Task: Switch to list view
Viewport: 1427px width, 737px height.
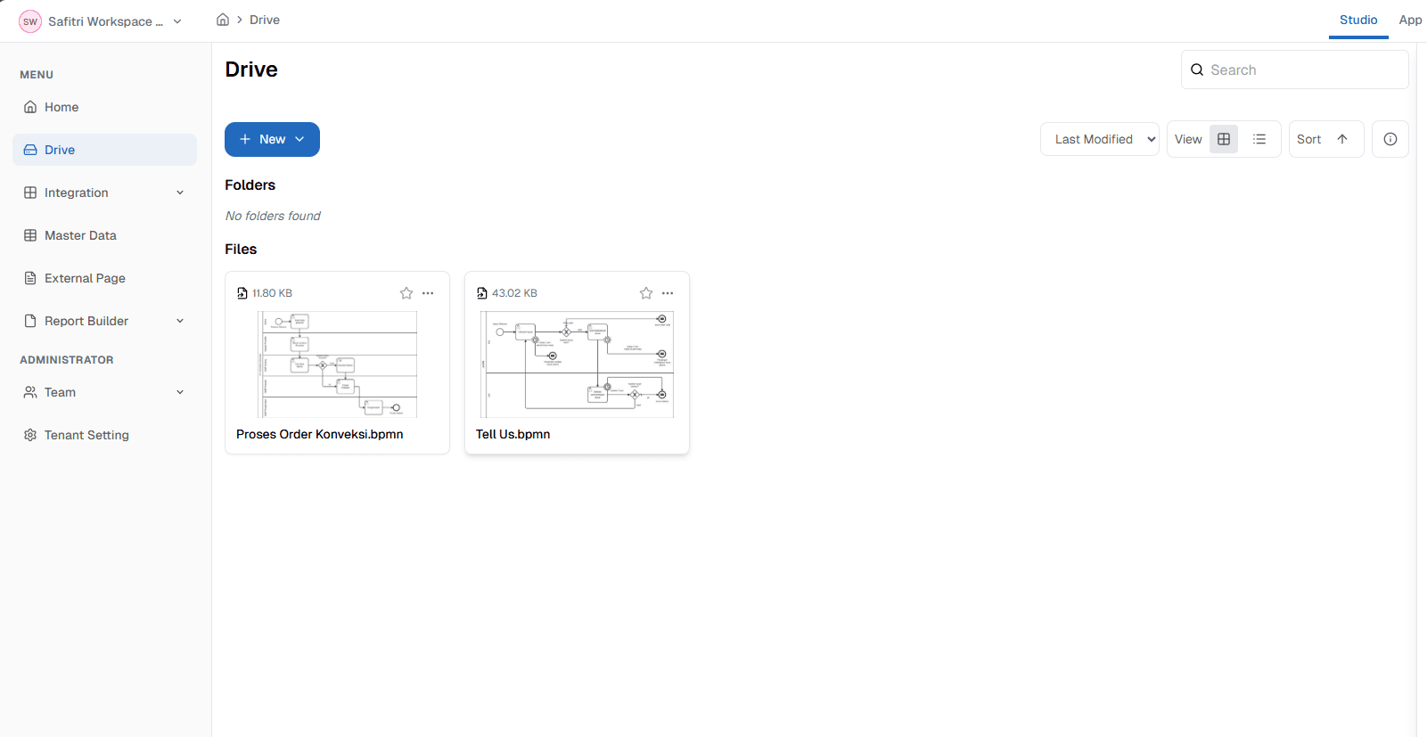Action: coord(1259,139)
